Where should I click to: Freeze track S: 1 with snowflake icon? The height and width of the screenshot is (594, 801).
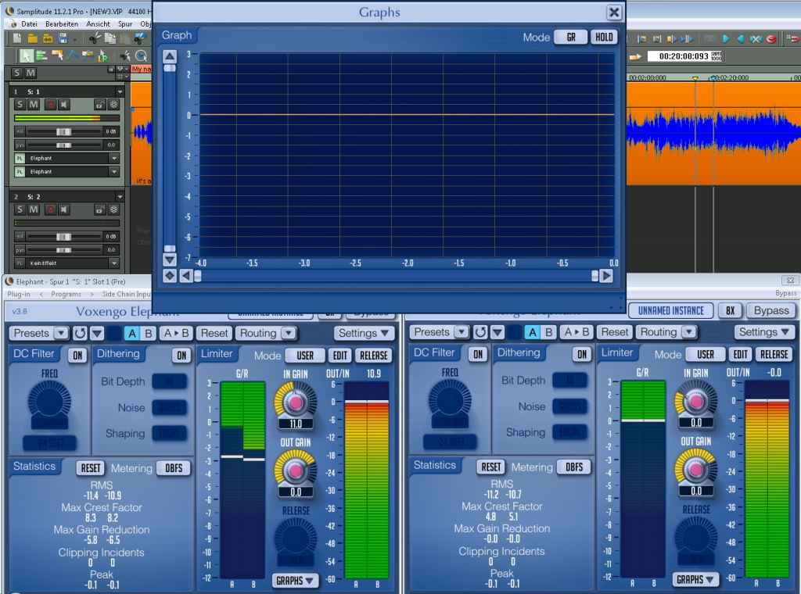[x=113, y=105]
